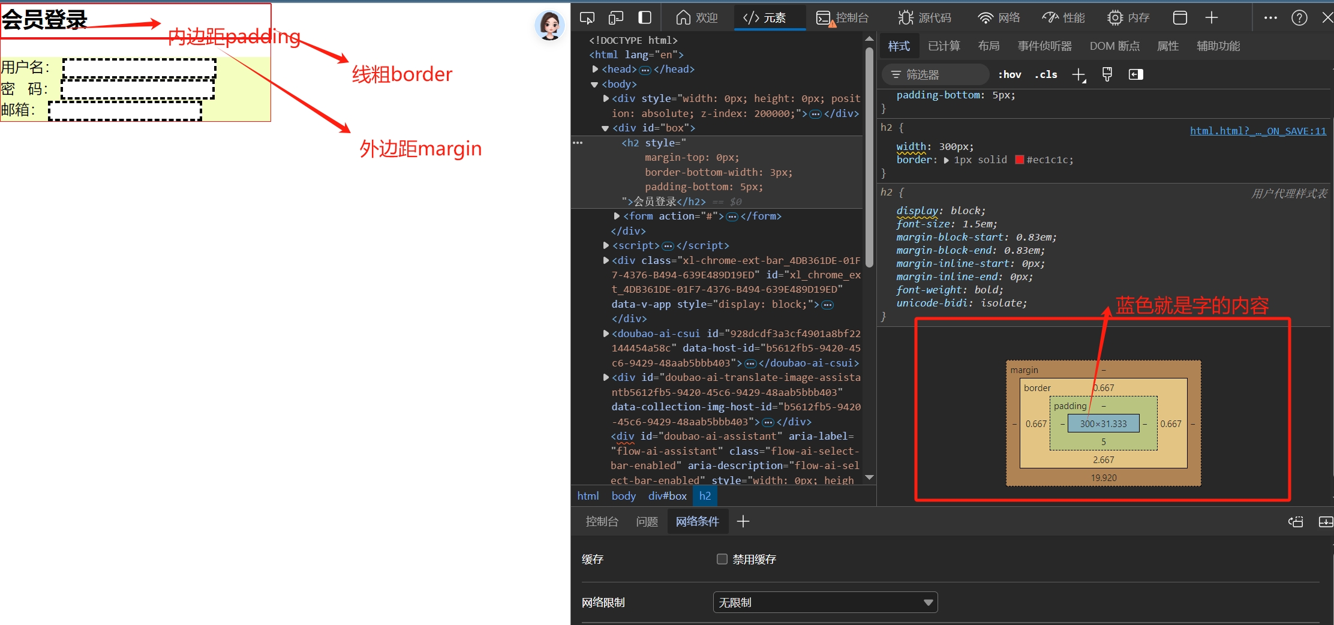This screenshot has height=625, width=1334.
Task: Toggle device emulation icon
Action: click(616, 18)
